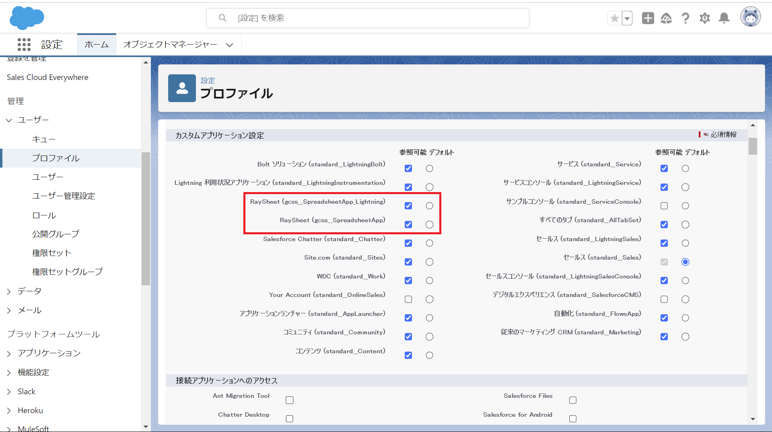
Task: Open 権限セット in the sidebar
Action: pyautogui.click(x=51, y=253)
